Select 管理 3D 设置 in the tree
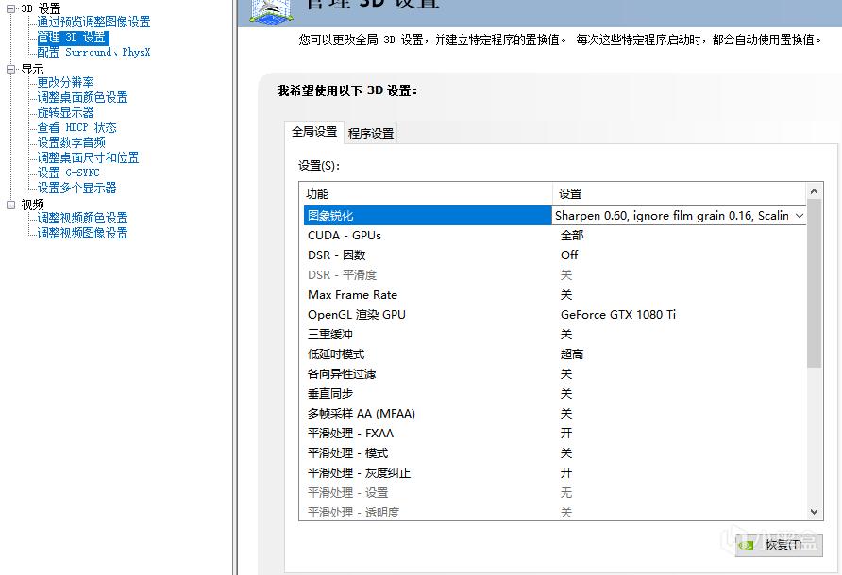Image resolution: width=842 pixels, height=575 pixels. tap(73, 38)
